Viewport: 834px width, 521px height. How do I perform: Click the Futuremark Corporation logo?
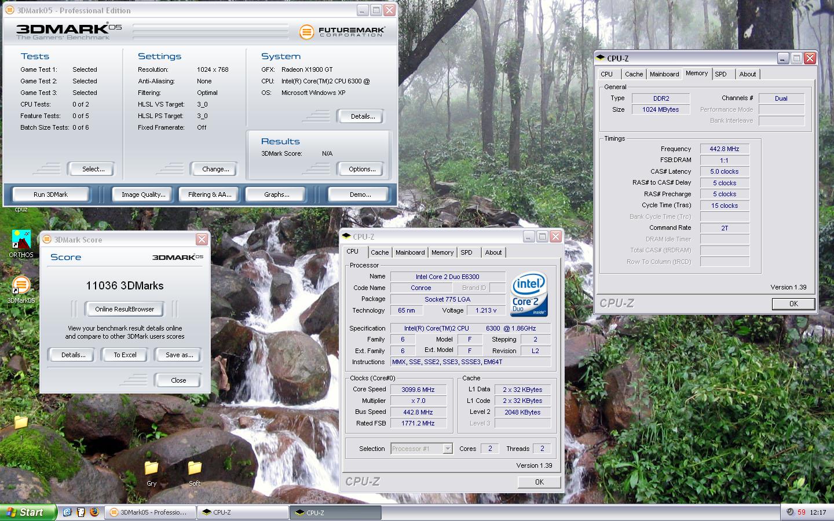coord(342,31)
